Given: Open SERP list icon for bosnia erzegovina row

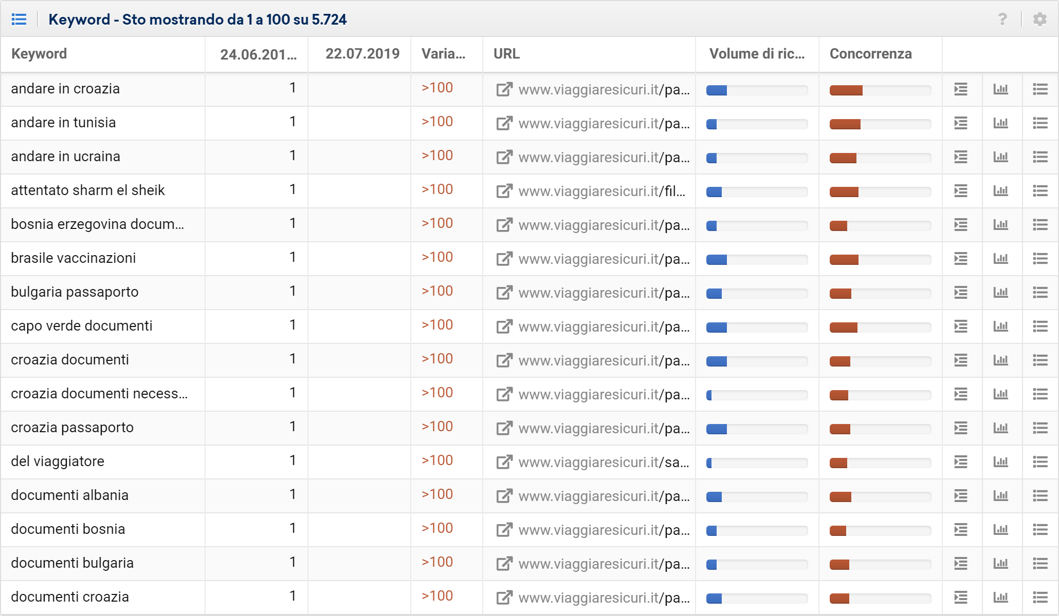Looking at the screenshot, I should point(961,225).
